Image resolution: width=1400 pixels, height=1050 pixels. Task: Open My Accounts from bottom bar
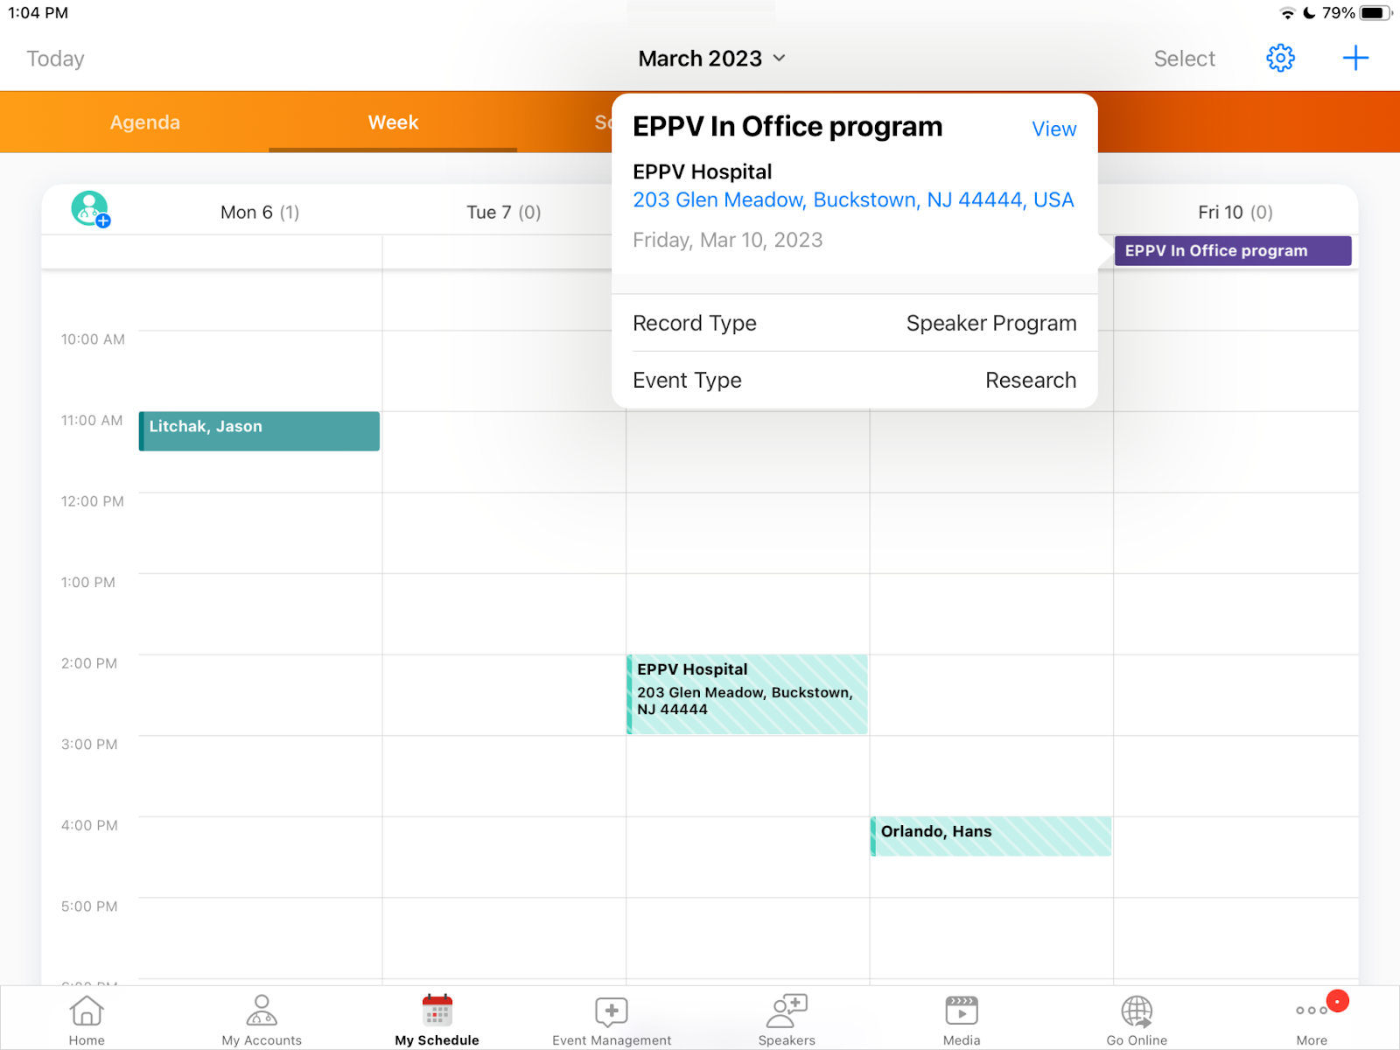click(x=262, y=1020)
